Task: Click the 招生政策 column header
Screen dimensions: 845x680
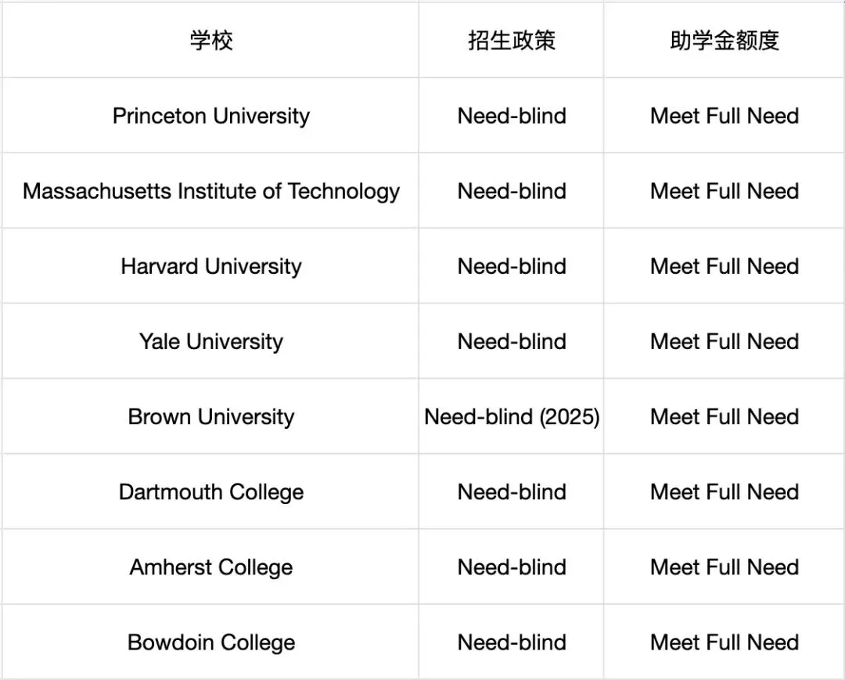Action: 512,41
